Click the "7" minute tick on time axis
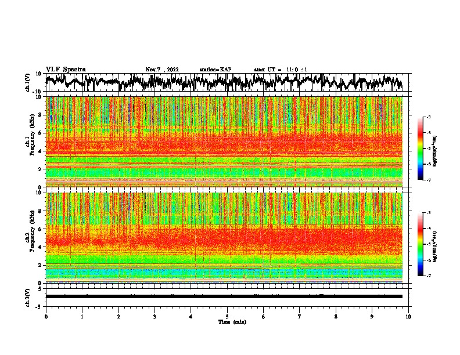Viewport: 460px width, 355px height. (x=300, y=317)
